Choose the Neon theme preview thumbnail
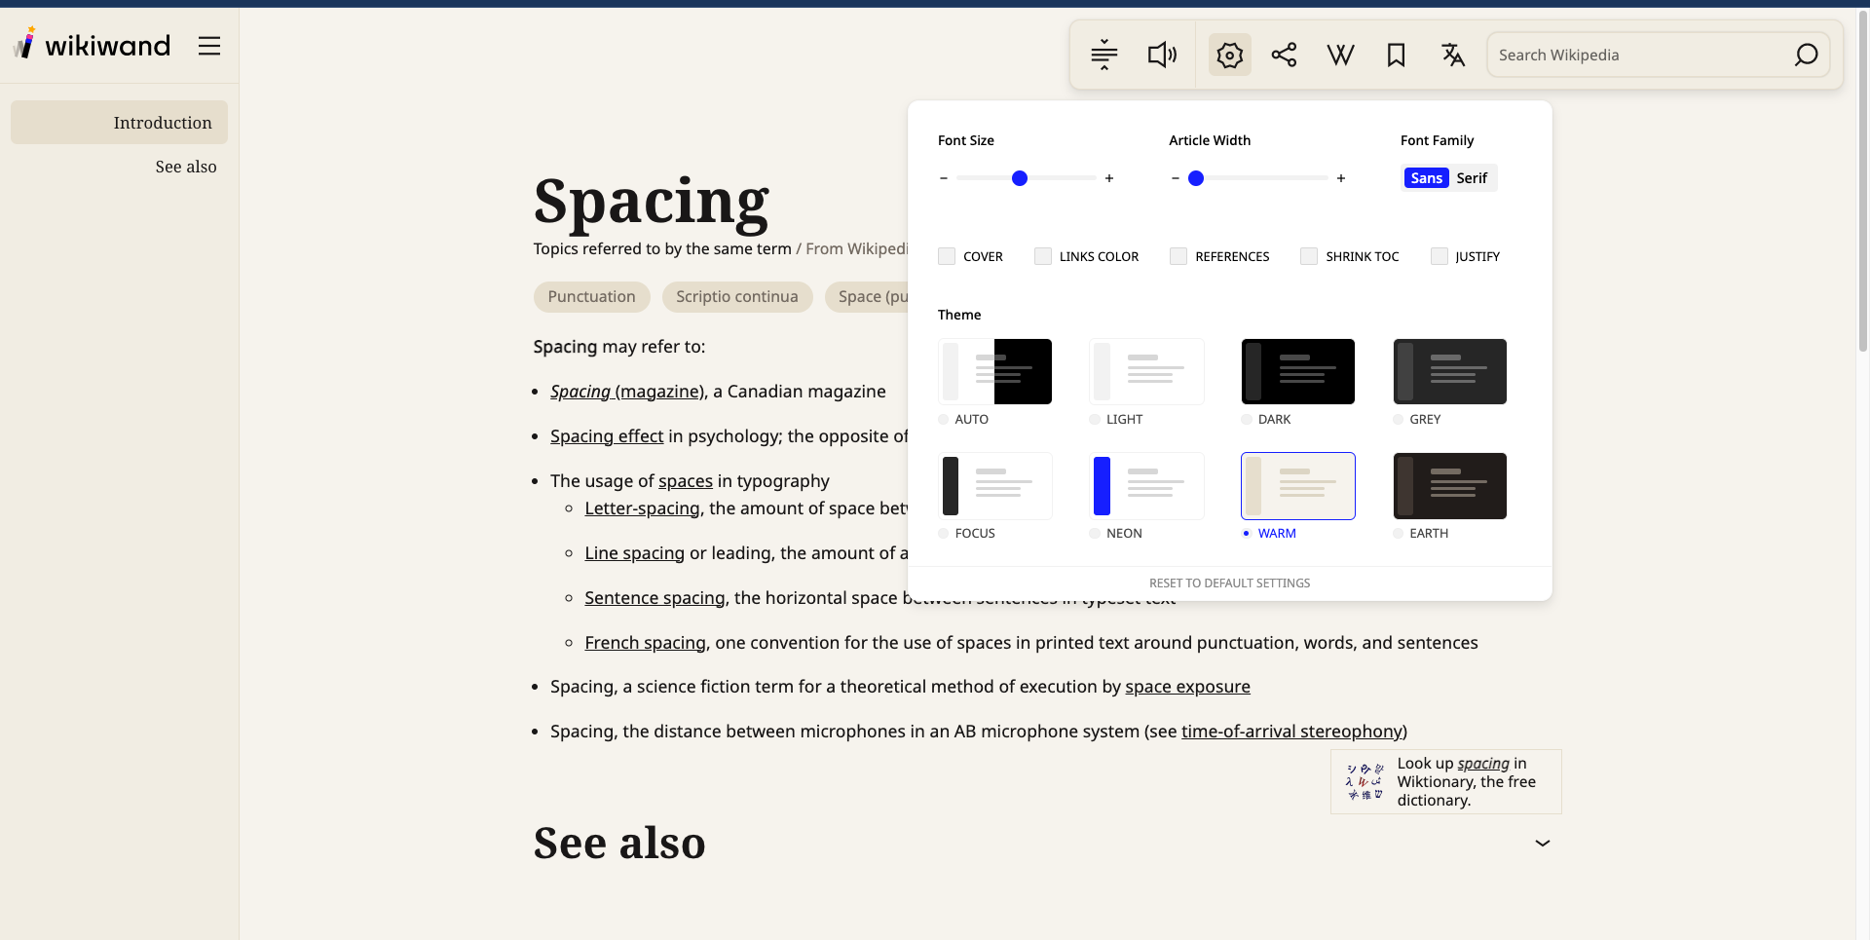 1146,485
